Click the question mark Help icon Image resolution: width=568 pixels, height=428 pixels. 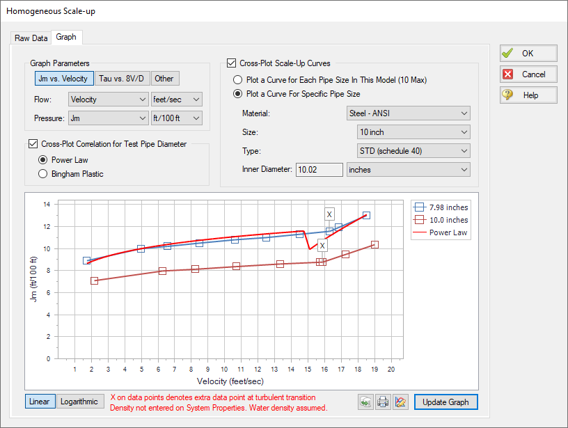507,95
